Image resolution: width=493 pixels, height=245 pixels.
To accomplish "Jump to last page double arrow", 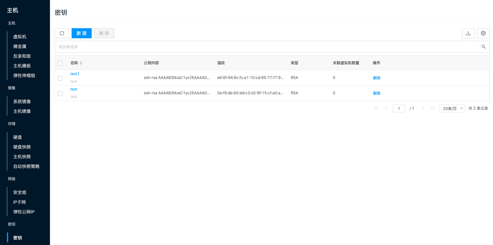I will pyautogui.click(x=432, y=108).
